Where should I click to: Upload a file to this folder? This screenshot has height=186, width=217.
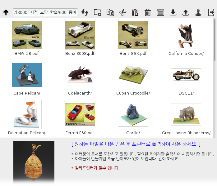(186, 12)
